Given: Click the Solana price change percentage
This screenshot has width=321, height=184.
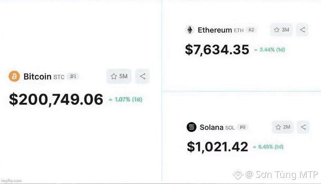Looking at the screenshot, I should 268,147.
